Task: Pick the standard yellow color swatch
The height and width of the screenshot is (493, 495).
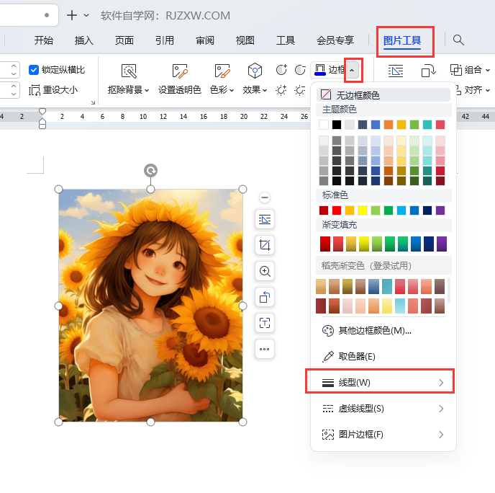Action: 363,210
